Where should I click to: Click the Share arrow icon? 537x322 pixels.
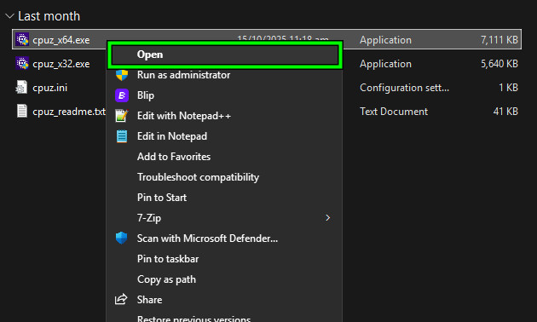(121, 299)
